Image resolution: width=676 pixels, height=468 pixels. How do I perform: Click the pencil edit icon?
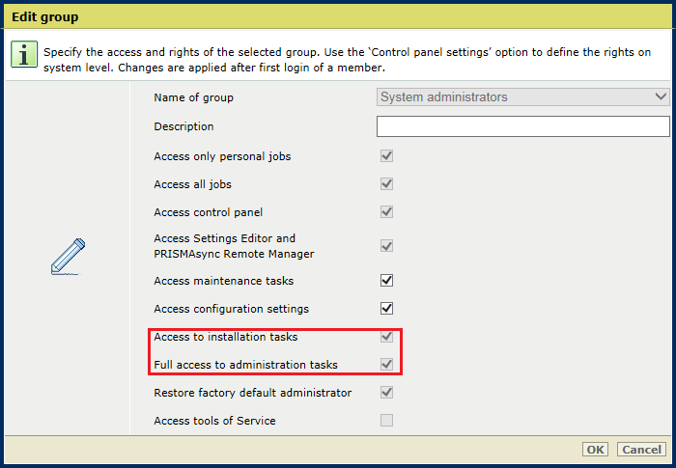(x=68, y=256)
